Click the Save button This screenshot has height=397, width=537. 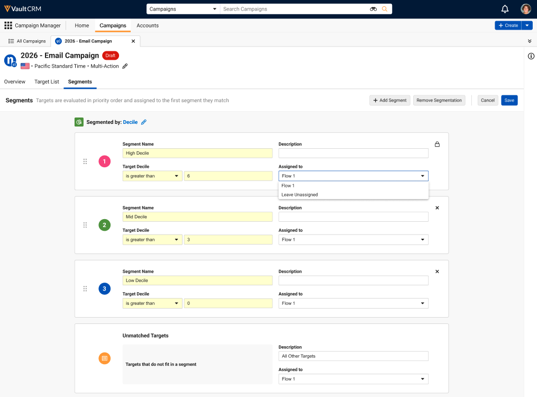point(509,101)
